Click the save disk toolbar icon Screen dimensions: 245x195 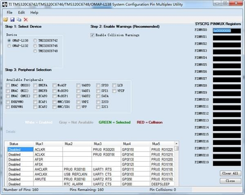pyautogui.click(x=12, y=20)
